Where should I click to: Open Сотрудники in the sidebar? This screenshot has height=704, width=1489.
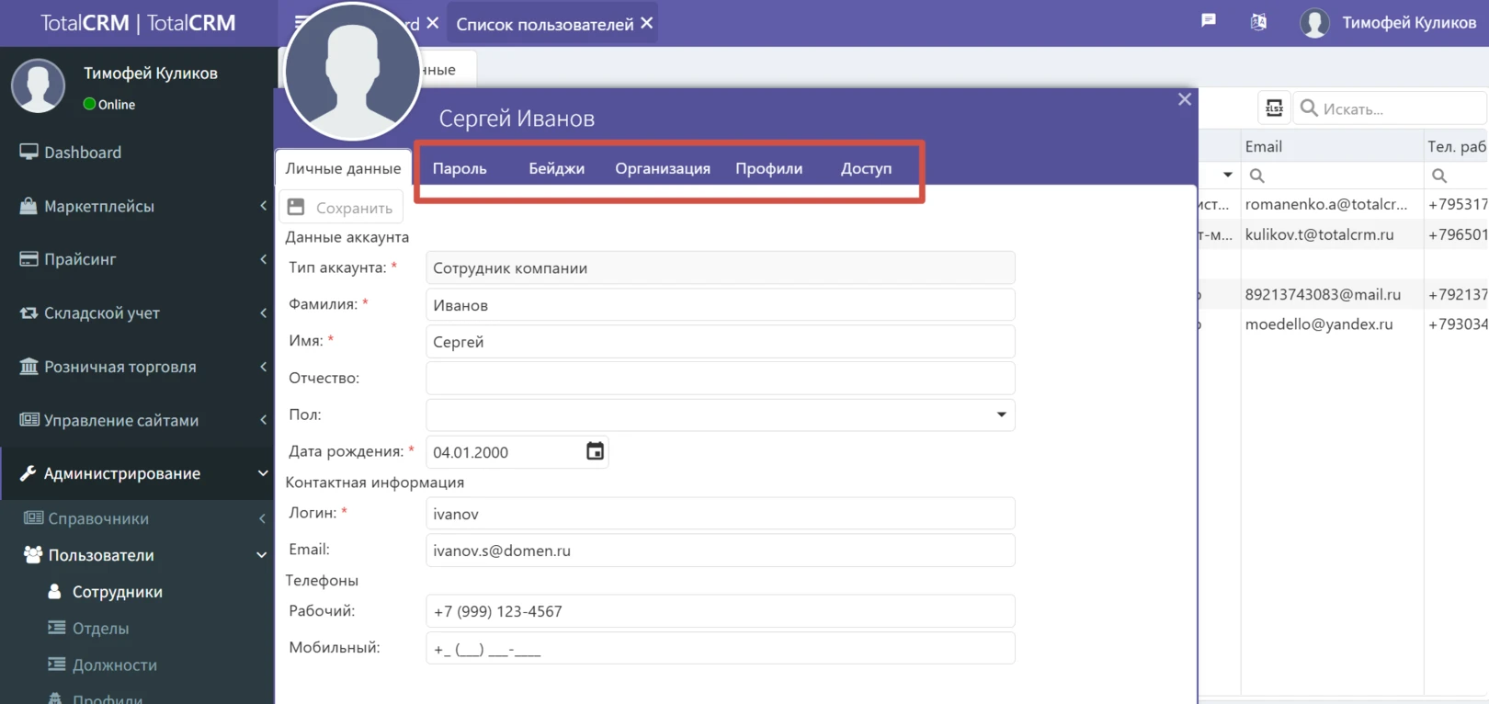coord(117,592)
